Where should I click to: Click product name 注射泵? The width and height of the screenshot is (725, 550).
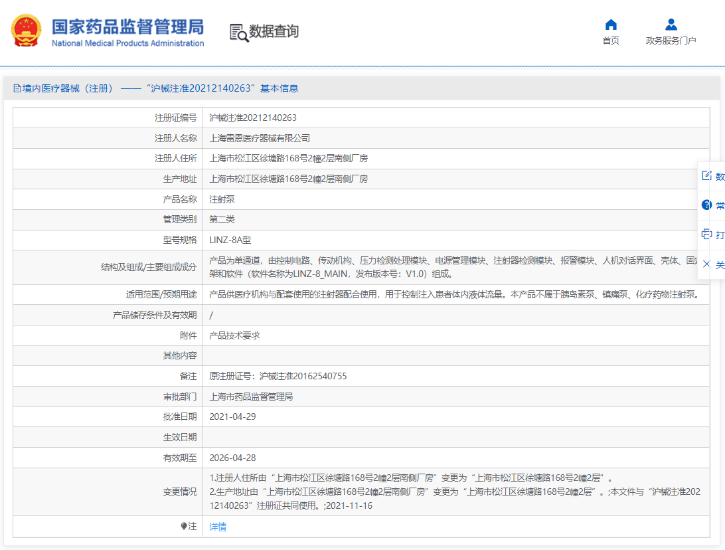[x=222, y=199]
